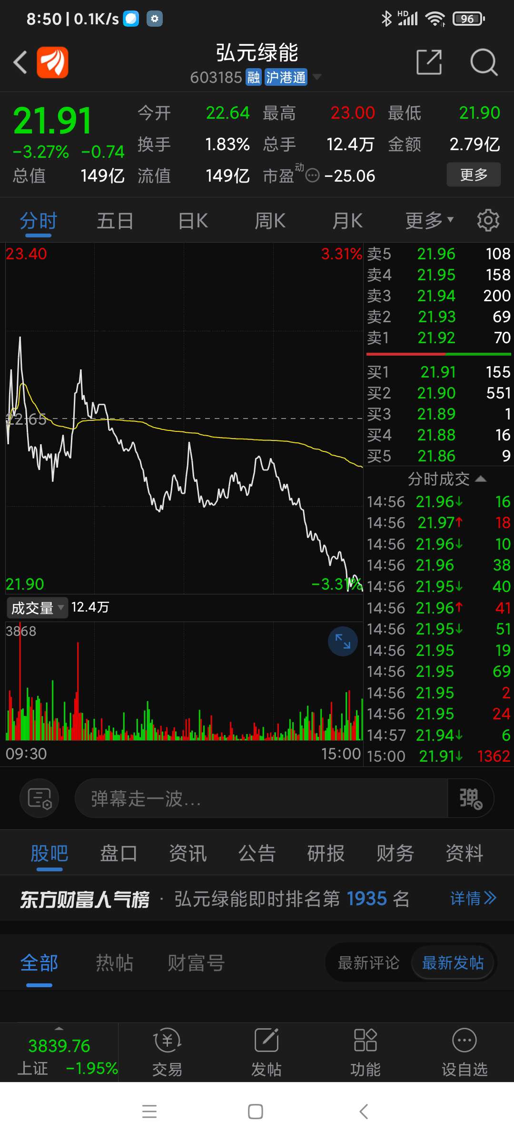
Task: Tap the 卖5 21.96 order row
Action: (438, 254)
